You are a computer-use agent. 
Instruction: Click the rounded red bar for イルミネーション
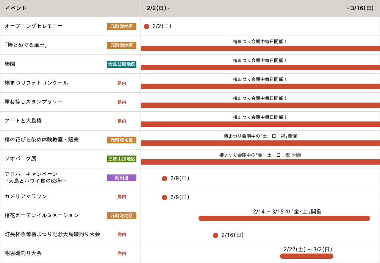coord(284,218)
